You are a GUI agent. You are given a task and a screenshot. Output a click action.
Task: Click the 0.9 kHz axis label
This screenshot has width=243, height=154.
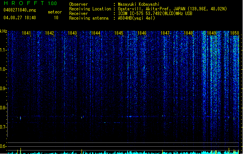[3, 89]
